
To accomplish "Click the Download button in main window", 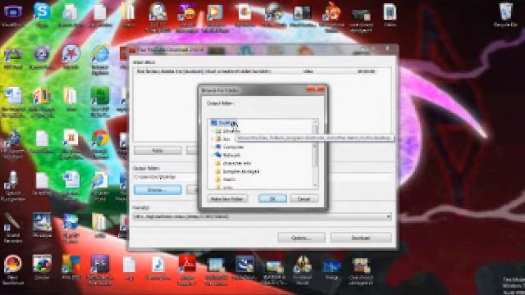I will [361, 238].
